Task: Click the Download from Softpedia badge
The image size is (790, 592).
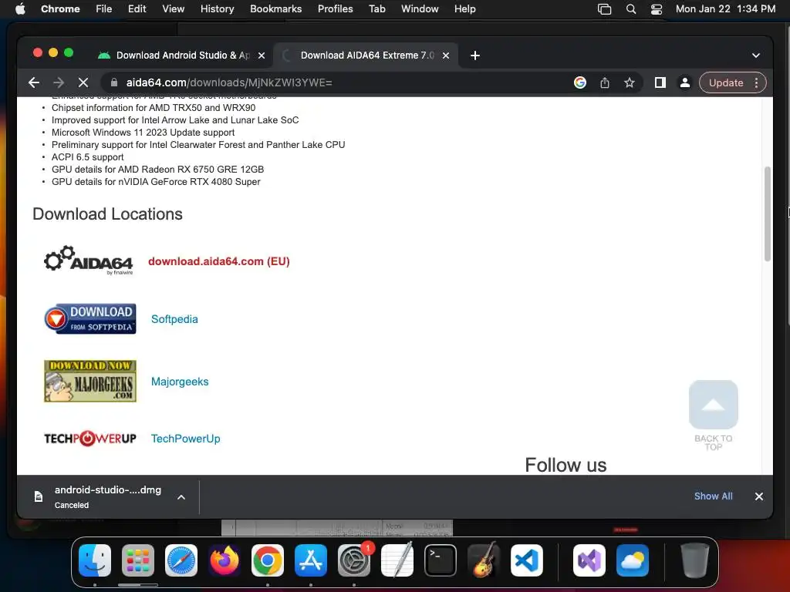Action: tap(90, 318)
